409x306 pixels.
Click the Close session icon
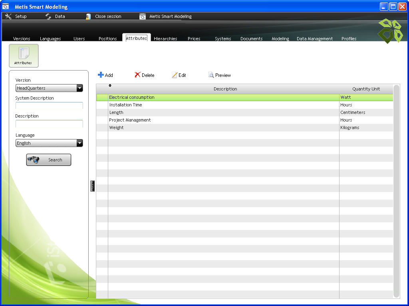(88, 16)
